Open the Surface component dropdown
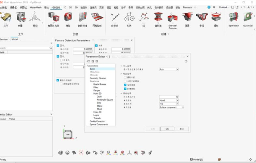The image size is (256, 163). coord(169,107)
